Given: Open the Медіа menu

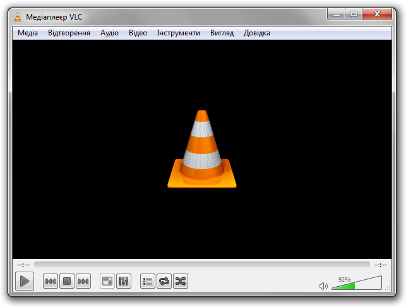Looking at the screenshot, I should [x=28, y=33].
